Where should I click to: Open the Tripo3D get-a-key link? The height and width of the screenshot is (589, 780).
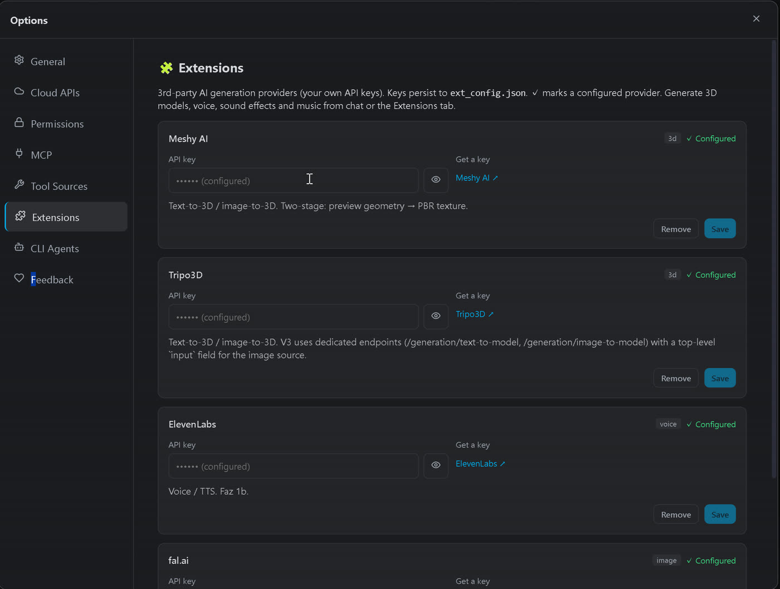coord(475,314)
